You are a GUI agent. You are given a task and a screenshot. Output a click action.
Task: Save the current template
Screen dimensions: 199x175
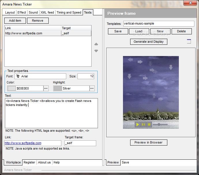coord(118,31)
